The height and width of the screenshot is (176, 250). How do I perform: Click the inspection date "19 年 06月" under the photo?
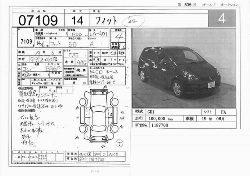click(x=213, y=119)
